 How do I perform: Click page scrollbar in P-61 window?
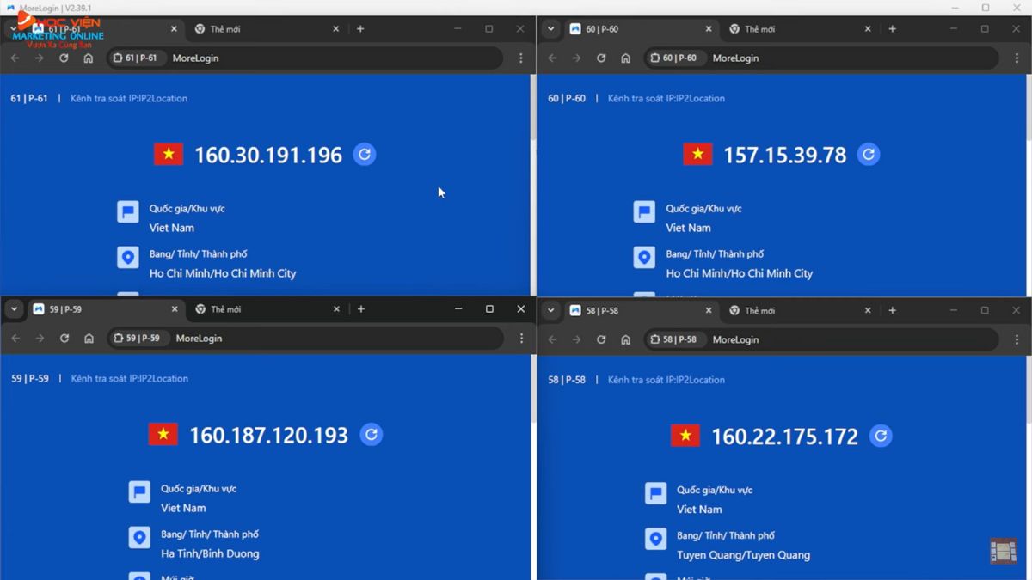coord(532,107)
